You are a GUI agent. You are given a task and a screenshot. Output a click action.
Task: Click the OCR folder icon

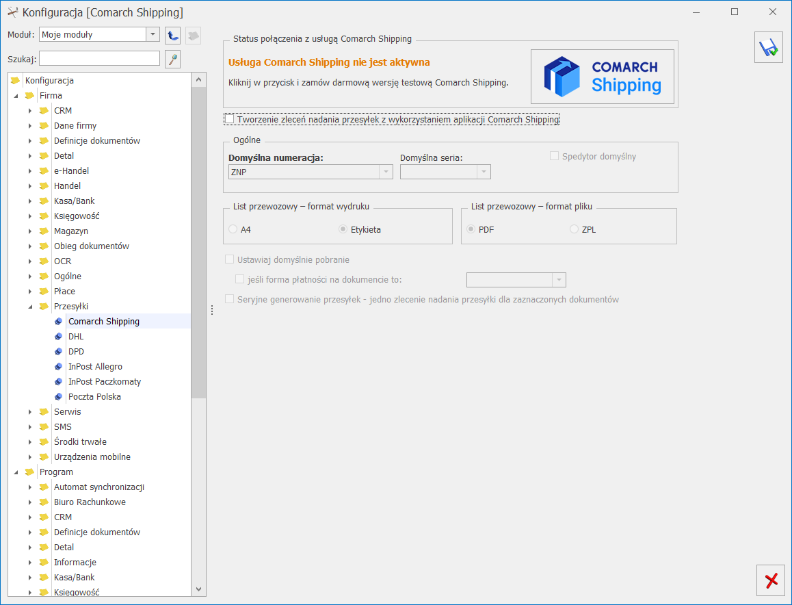(x=44, y=261)
